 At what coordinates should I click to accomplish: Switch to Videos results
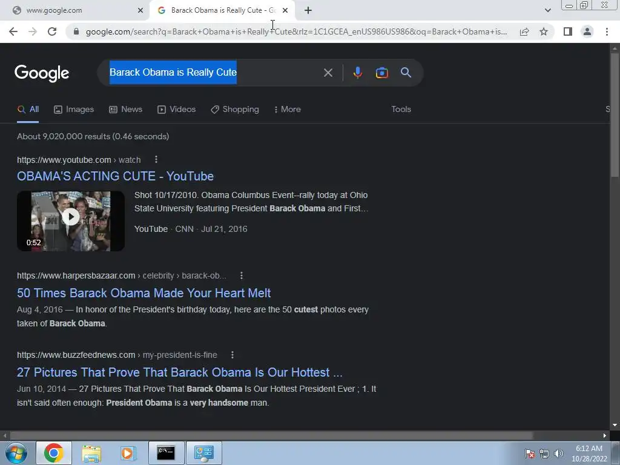coord(176,110)
